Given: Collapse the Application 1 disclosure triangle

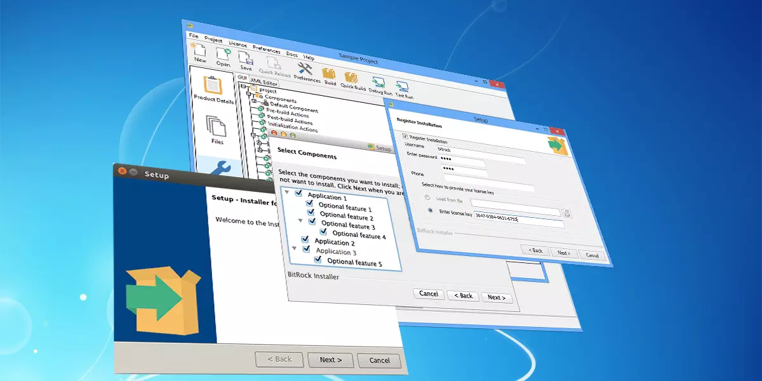Looking at the screenshot, I should pos(287,192).
